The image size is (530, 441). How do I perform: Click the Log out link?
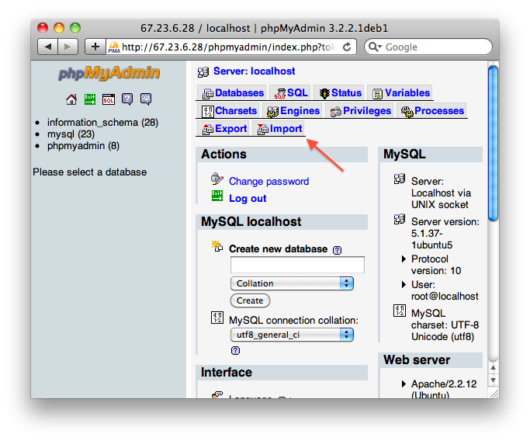(x=248, y=198)
